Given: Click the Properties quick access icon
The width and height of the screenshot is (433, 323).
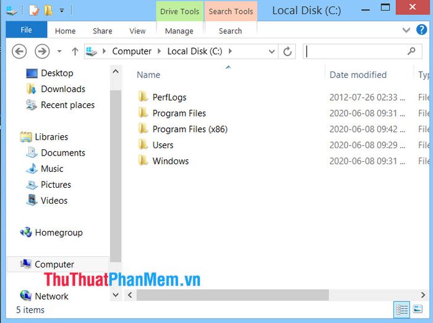Looking at the screenshot, I should click(34, 10).
